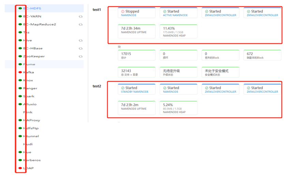Select Hue in service list

pyautogui.click(x=27, y=152)
